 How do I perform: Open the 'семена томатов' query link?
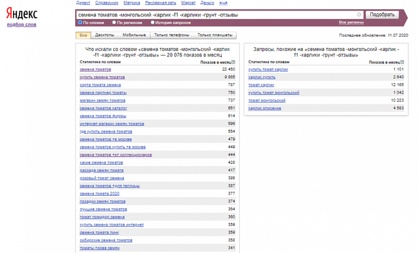95,69
